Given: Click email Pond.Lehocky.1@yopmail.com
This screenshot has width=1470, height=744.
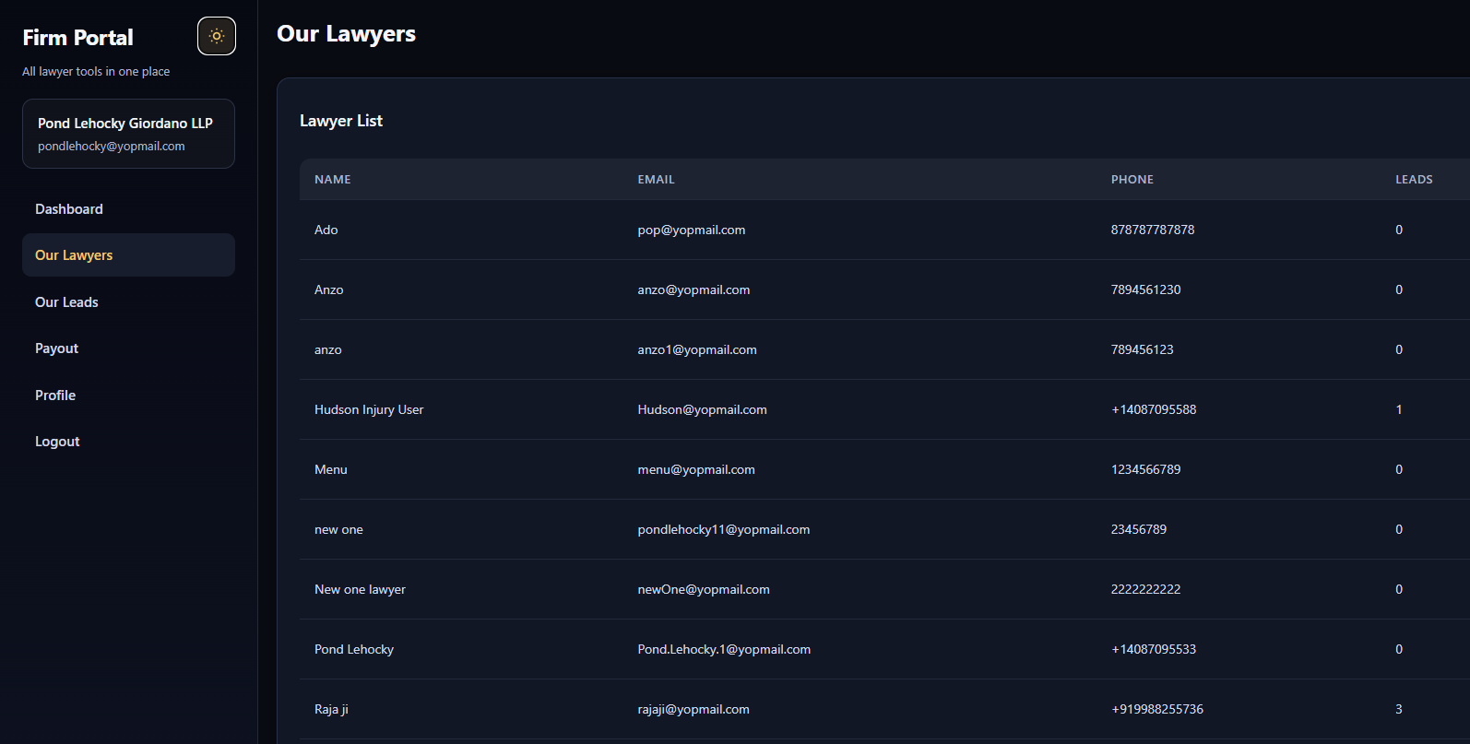Looking at the screenshot, I should pos(724,650).
